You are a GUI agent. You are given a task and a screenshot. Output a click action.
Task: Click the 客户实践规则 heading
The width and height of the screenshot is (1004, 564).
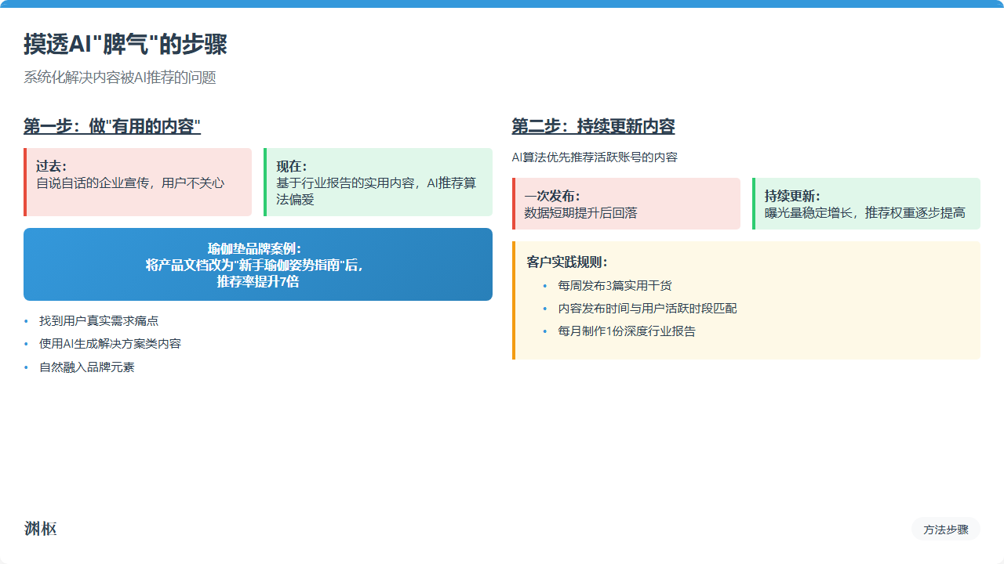click(567, 262)
